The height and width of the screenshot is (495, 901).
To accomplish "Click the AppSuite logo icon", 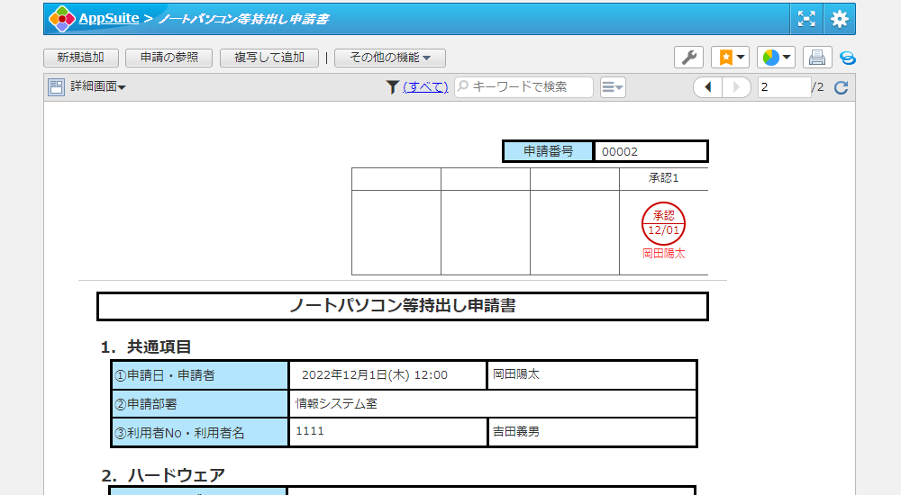I will [61, 19].
